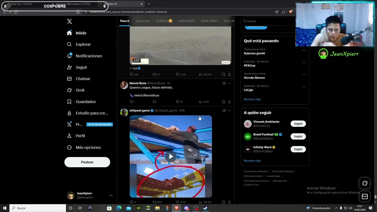Open JeanXpierr account menu dots
This screenshot has width=377, height=212.
[111, 195]
